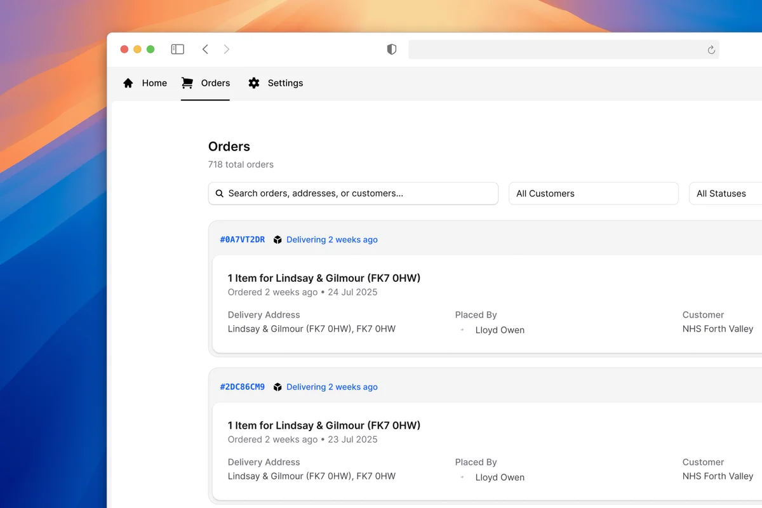Viewport: 762px width, 508px height.
Task: Click the privacy shield icon in the browser toolbar
Action: pos(391,49)
